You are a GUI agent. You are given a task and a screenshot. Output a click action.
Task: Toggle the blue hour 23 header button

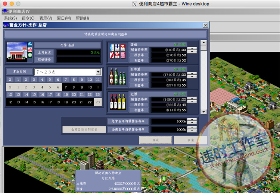[97, 94]
